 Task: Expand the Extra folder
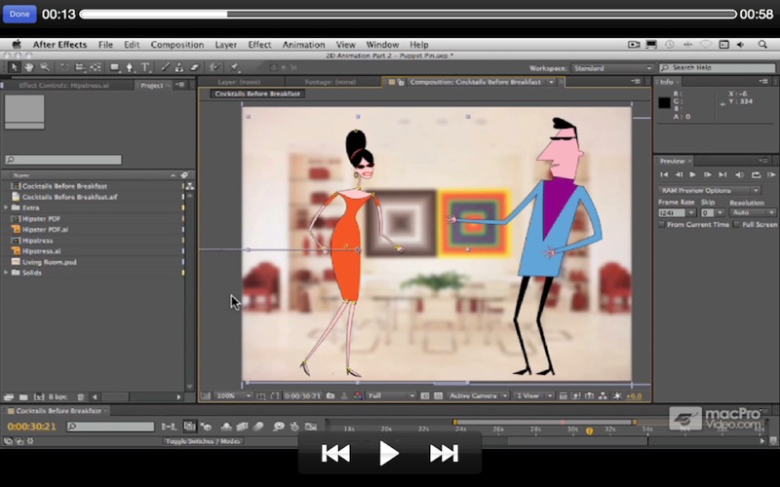[x=6, y=207]
